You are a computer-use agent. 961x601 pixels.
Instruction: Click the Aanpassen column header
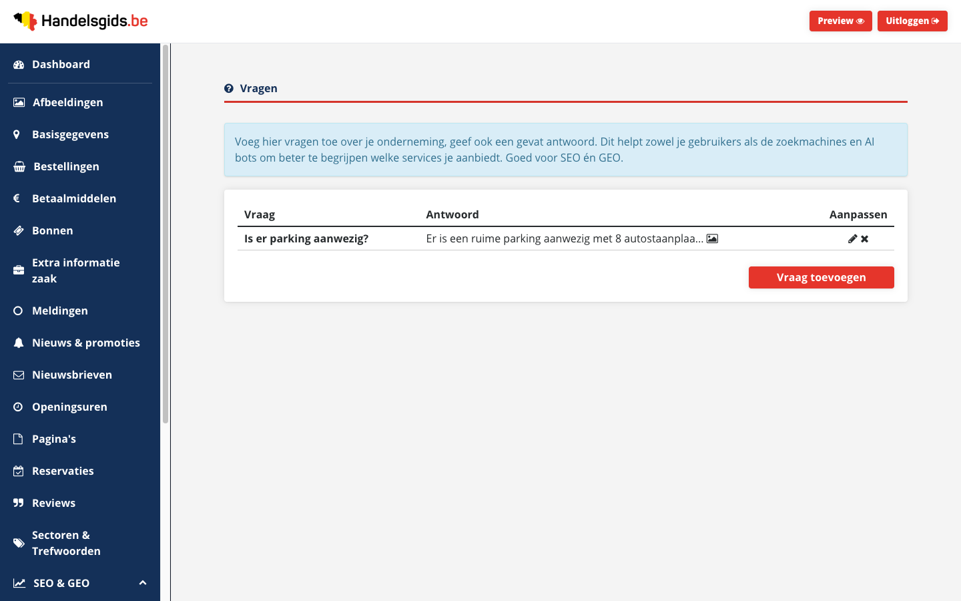(858, 214)
